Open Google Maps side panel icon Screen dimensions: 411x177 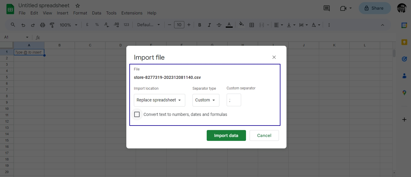click(404, 93)
